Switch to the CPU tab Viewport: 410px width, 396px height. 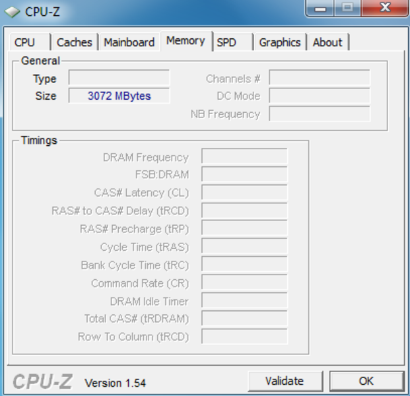pyautogui.click(x=30, y=42)
